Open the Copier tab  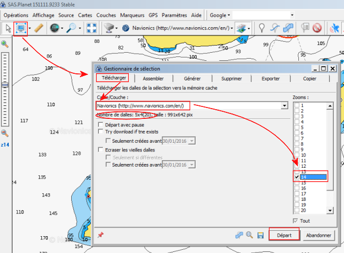tap(310, 79)
